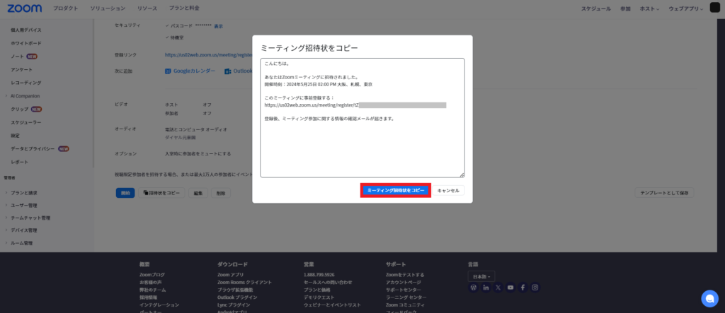Open the WordPress blog icon in footer
The width and height of the screenshot is (725, 313).
[474, 288]
